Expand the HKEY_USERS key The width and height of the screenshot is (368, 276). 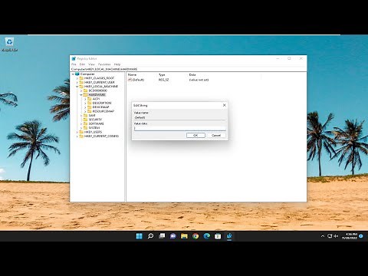tap(77, 132)
